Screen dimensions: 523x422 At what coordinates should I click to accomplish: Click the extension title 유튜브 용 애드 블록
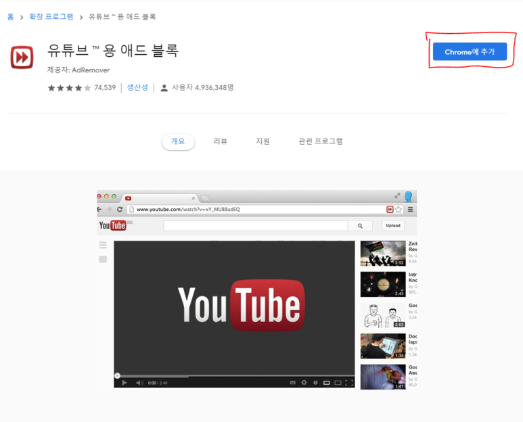point(113,51)
